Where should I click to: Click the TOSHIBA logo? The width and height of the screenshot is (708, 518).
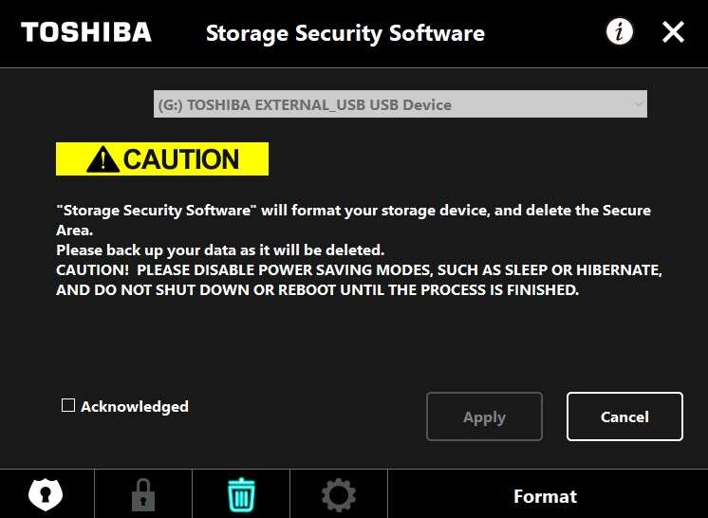(x=86, y=32)
